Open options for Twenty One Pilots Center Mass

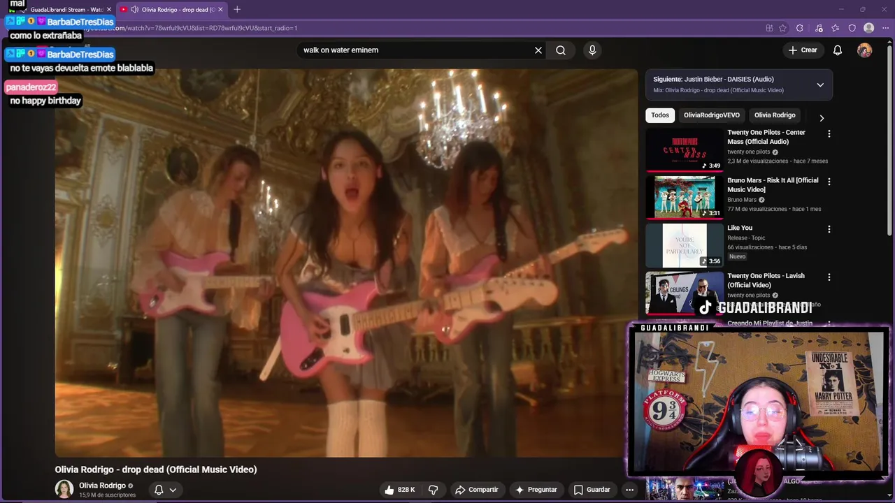pyautogui.click(x=829, y=133)
